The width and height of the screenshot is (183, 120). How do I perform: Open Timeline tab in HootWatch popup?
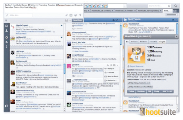pyautogui.click(x=134, y=42)
